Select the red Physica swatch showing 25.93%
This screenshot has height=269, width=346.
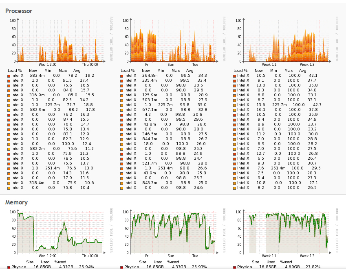(x=121, y=267)
